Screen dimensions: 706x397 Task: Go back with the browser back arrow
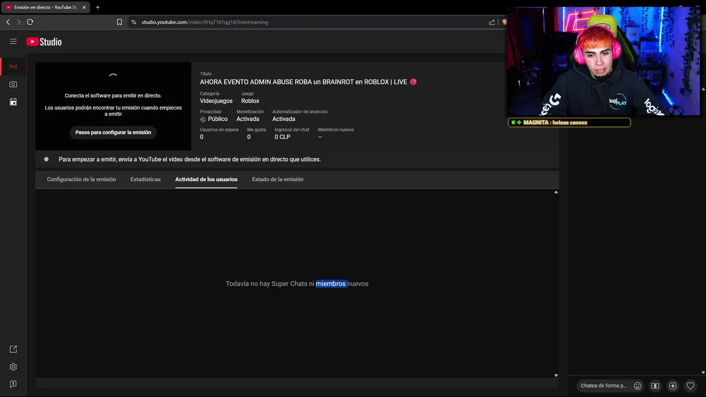click(8, 22)
